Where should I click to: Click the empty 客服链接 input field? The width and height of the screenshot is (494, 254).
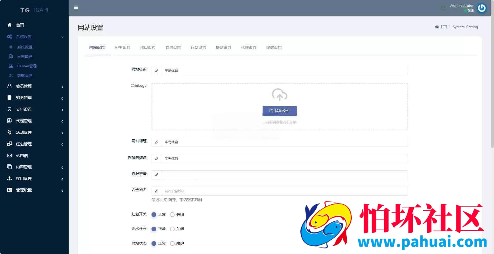tap(285, 175)
